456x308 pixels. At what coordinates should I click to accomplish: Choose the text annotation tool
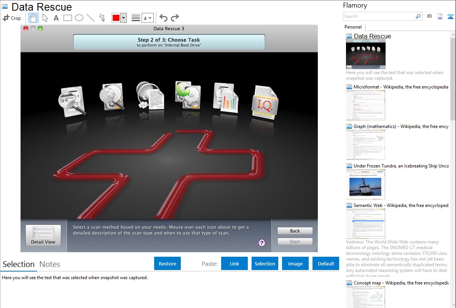coord(56,18)
